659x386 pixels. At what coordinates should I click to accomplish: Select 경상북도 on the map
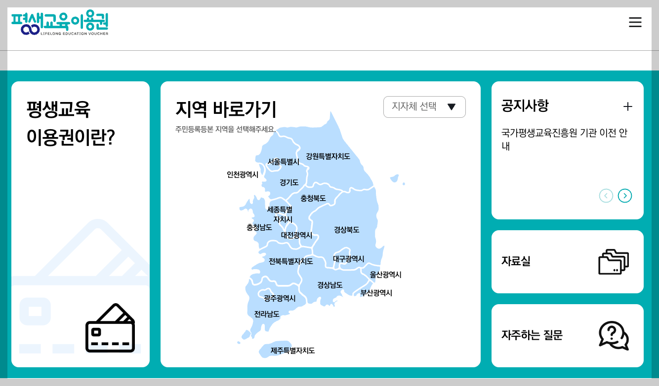point(346,229)
